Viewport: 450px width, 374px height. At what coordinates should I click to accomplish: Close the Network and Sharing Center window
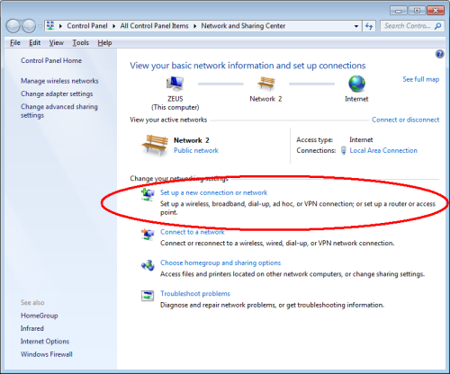point(436,11)
